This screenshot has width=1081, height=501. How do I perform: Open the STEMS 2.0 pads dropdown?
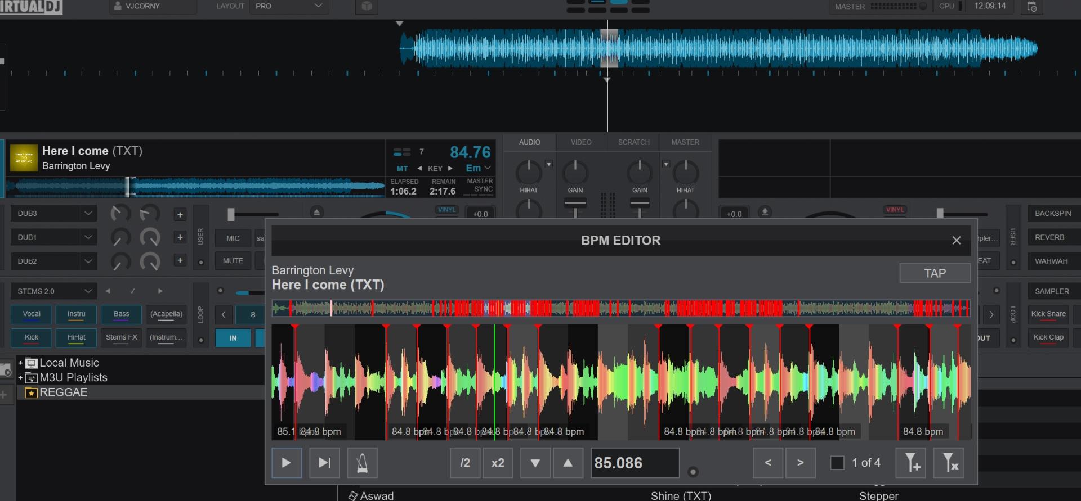pyautogui.click(x=53, y=291)
